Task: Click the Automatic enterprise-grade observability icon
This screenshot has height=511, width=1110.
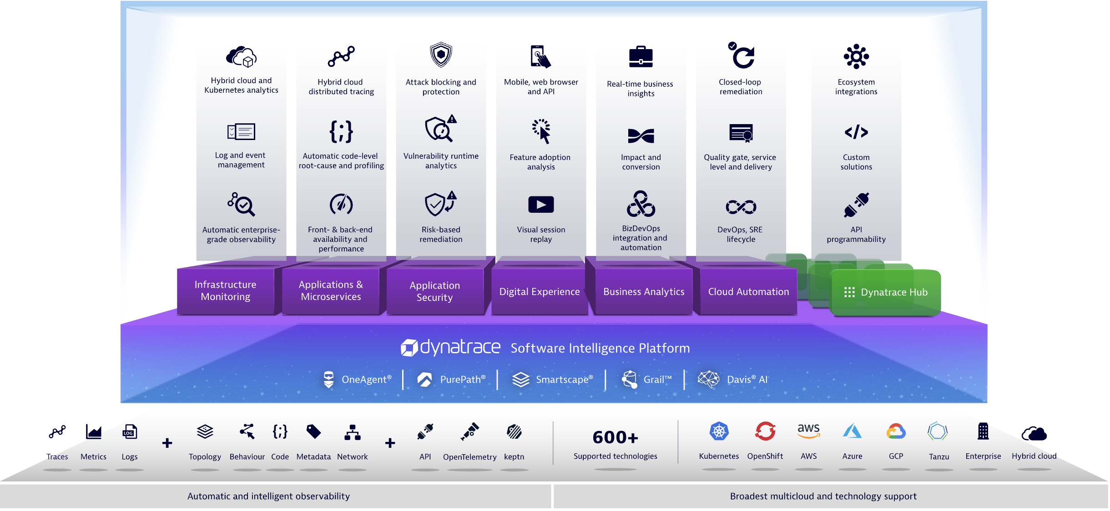Action: [241, 204]
